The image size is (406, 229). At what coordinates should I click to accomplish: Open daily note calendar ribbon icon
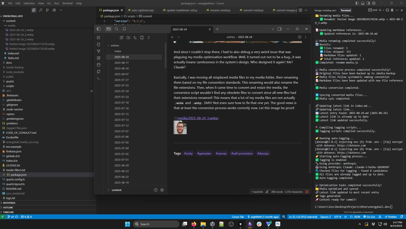99,65
